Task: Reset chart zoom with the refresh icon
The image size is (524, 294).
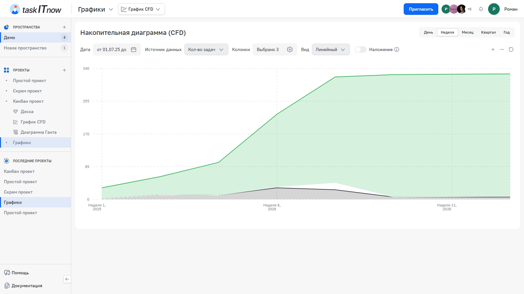Action: coord(511,49)
